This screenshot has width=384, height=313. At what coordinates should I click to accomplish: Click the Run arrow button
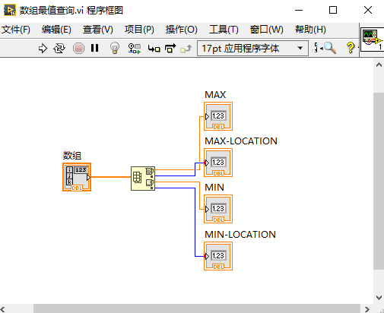coord(43,48)
